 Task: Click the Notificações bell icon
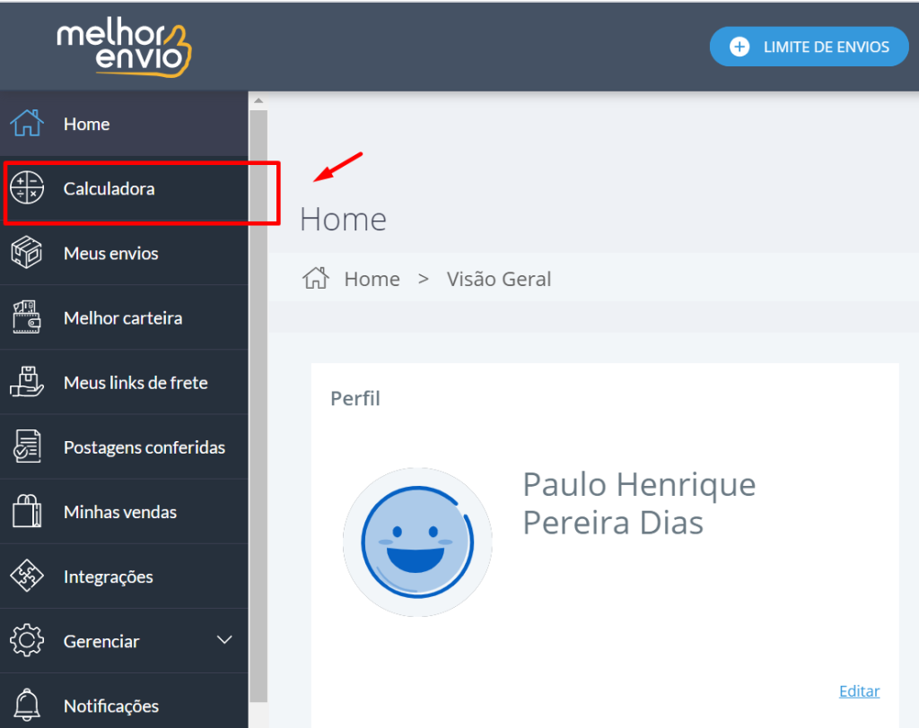click(x=28, y=705)
